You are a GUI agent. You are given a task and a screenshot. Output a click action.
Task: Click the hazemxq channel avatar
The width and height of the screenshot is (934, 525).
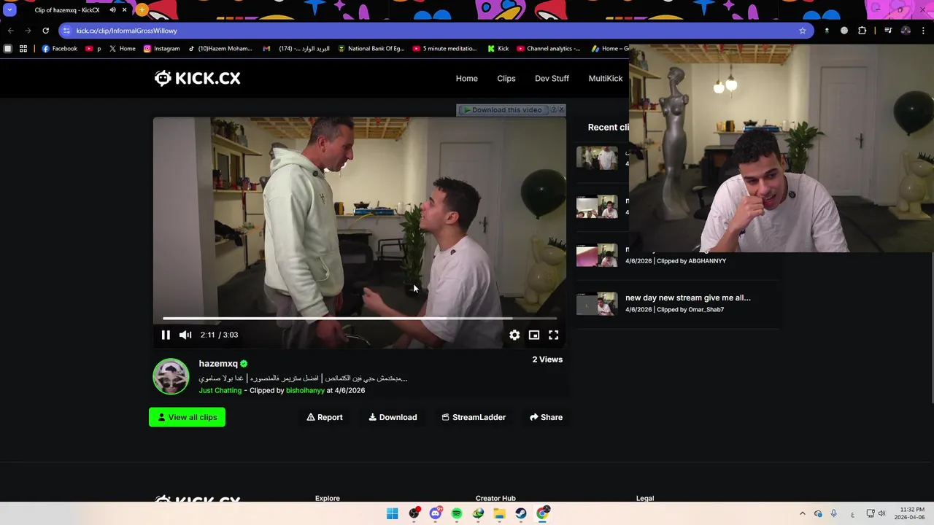click(x=171, y=376)
